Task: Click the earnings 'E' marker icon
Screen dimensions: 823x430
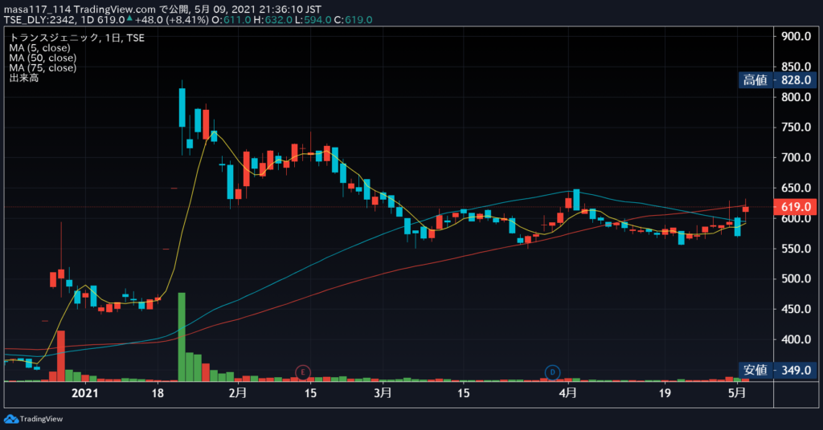Action: [x=303, y=372]
